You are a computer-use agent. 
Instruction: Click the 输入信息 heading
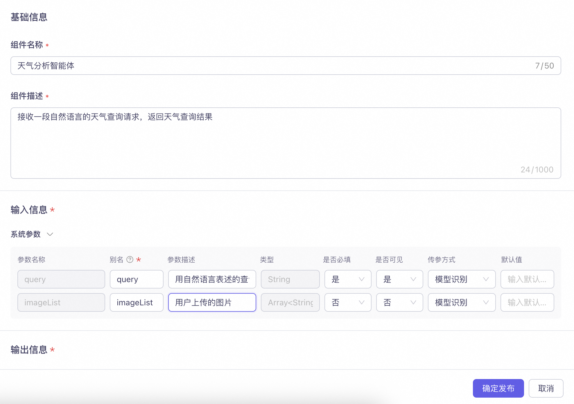29,210
